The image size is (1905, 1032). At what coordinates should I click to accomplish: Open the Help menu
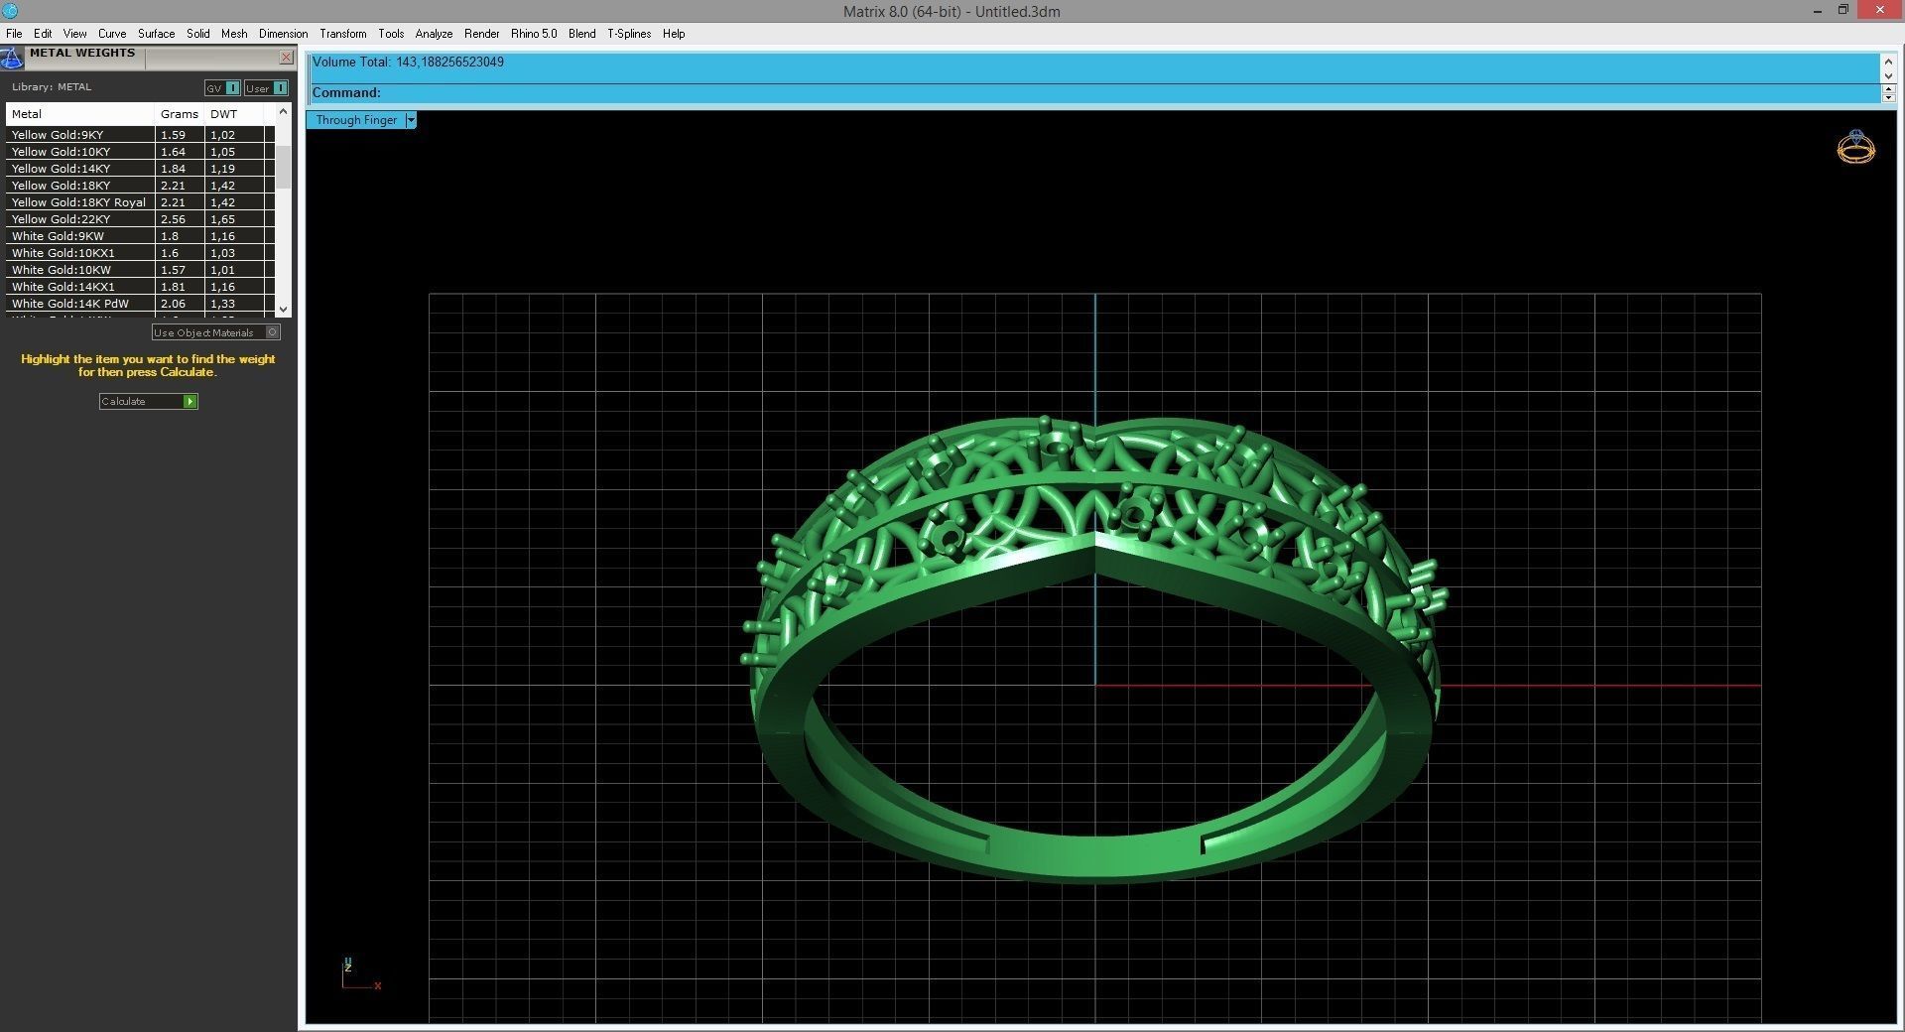pos(674,34)
